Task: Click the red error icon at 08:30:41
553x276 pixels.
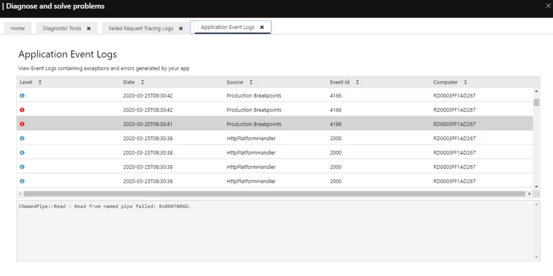Action: pos(22,124)
